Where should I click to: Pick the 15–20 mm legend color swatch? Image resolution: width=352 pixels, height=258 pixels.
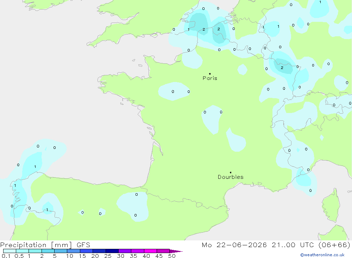[86, 251]
